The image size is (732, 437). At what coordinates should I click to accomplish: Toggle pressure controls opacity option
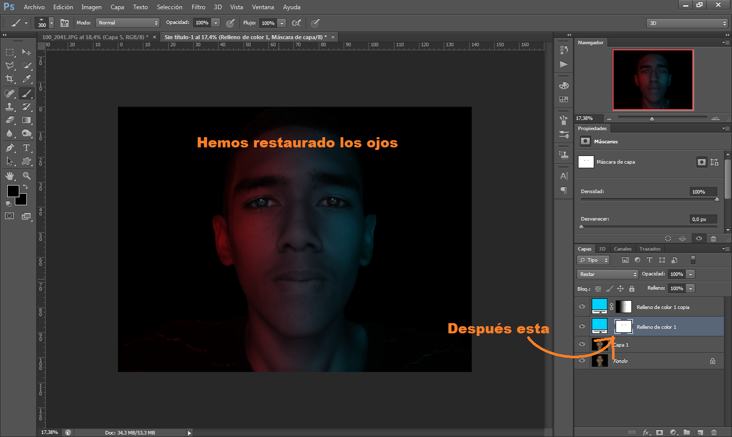(230, 23)
